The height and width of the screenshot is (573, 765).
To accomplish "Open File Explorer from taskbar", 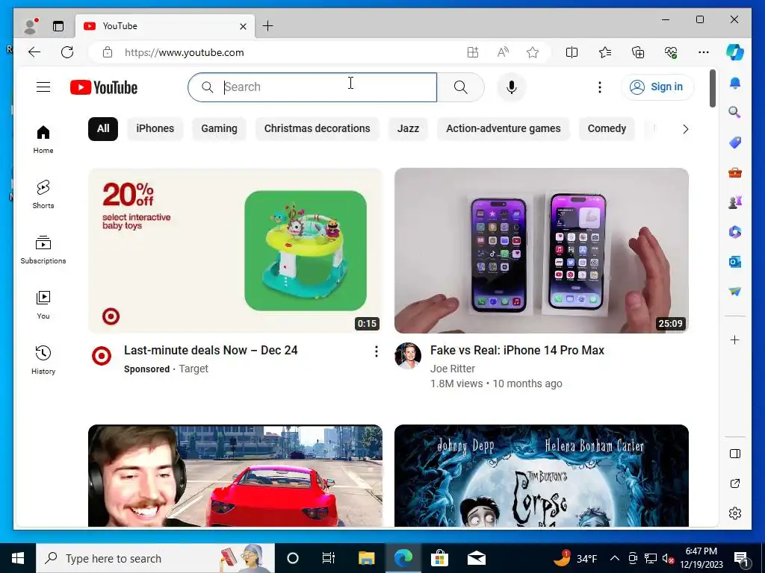I will click(366, 558).
